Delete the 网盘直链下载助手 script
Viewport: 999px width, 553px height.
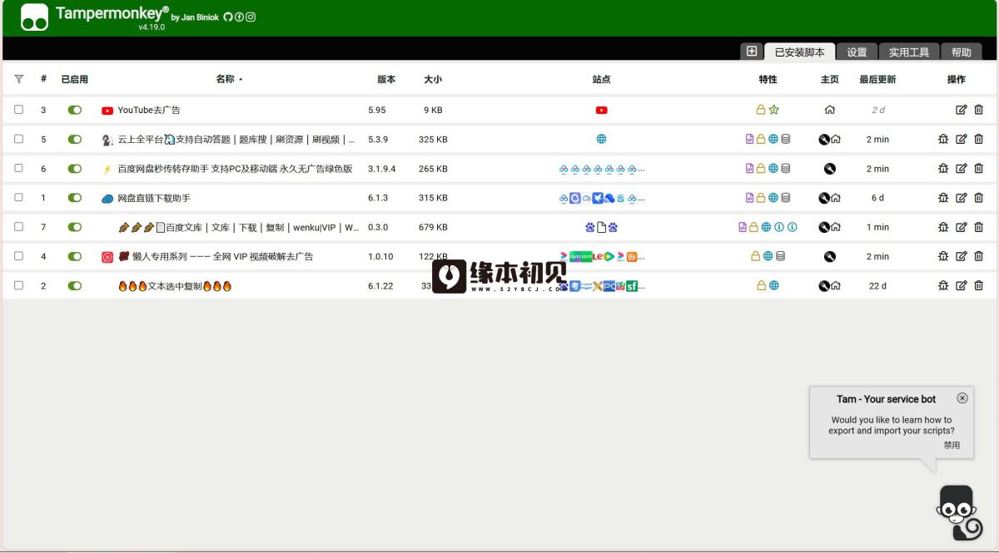point(979,198)
